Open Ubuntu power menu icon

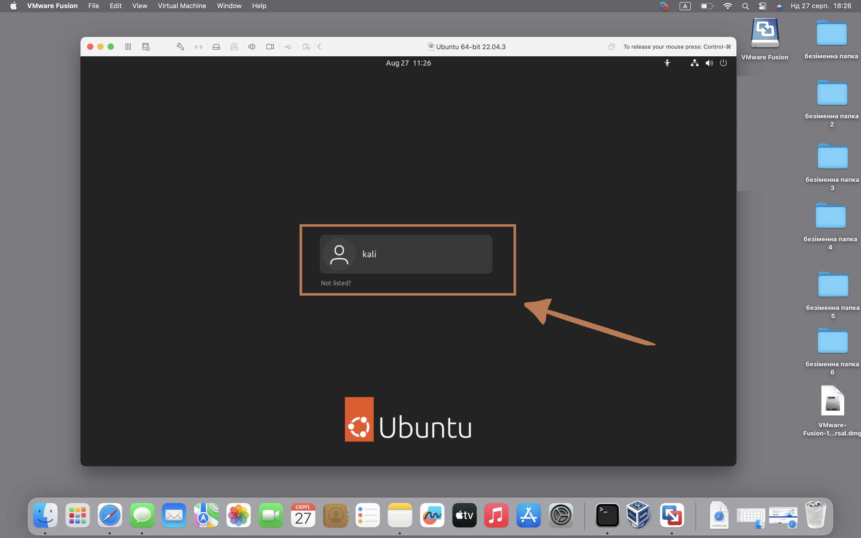[x=723, y=63]
